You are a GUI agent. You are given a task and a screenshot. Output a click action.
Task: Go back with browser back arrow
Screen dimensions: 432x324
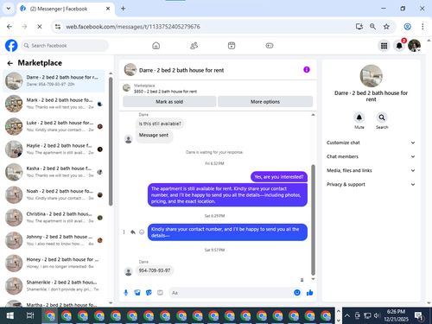point(10,27)
